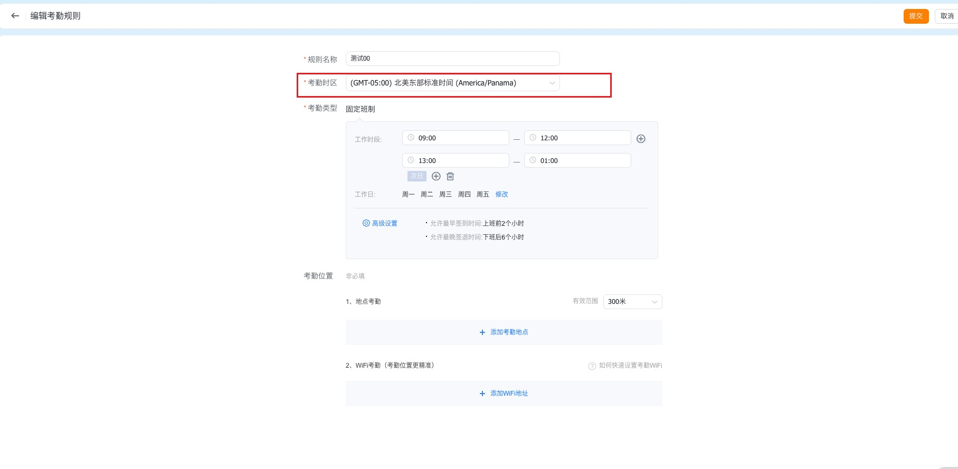This screenshot has height=469, width=958.
Task: Click the question mark icon by 如何快速设置考勤WiFi
Action: point(592,366)
